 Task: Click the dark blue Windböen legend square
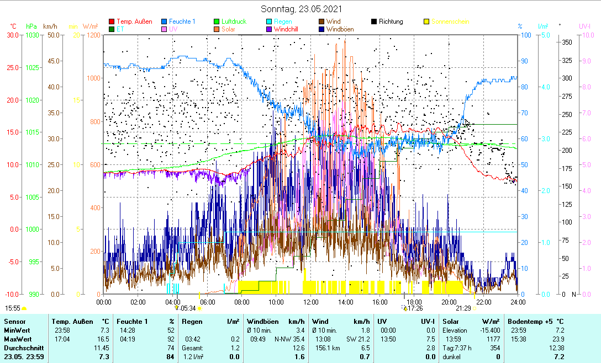(x=322, y=30)
